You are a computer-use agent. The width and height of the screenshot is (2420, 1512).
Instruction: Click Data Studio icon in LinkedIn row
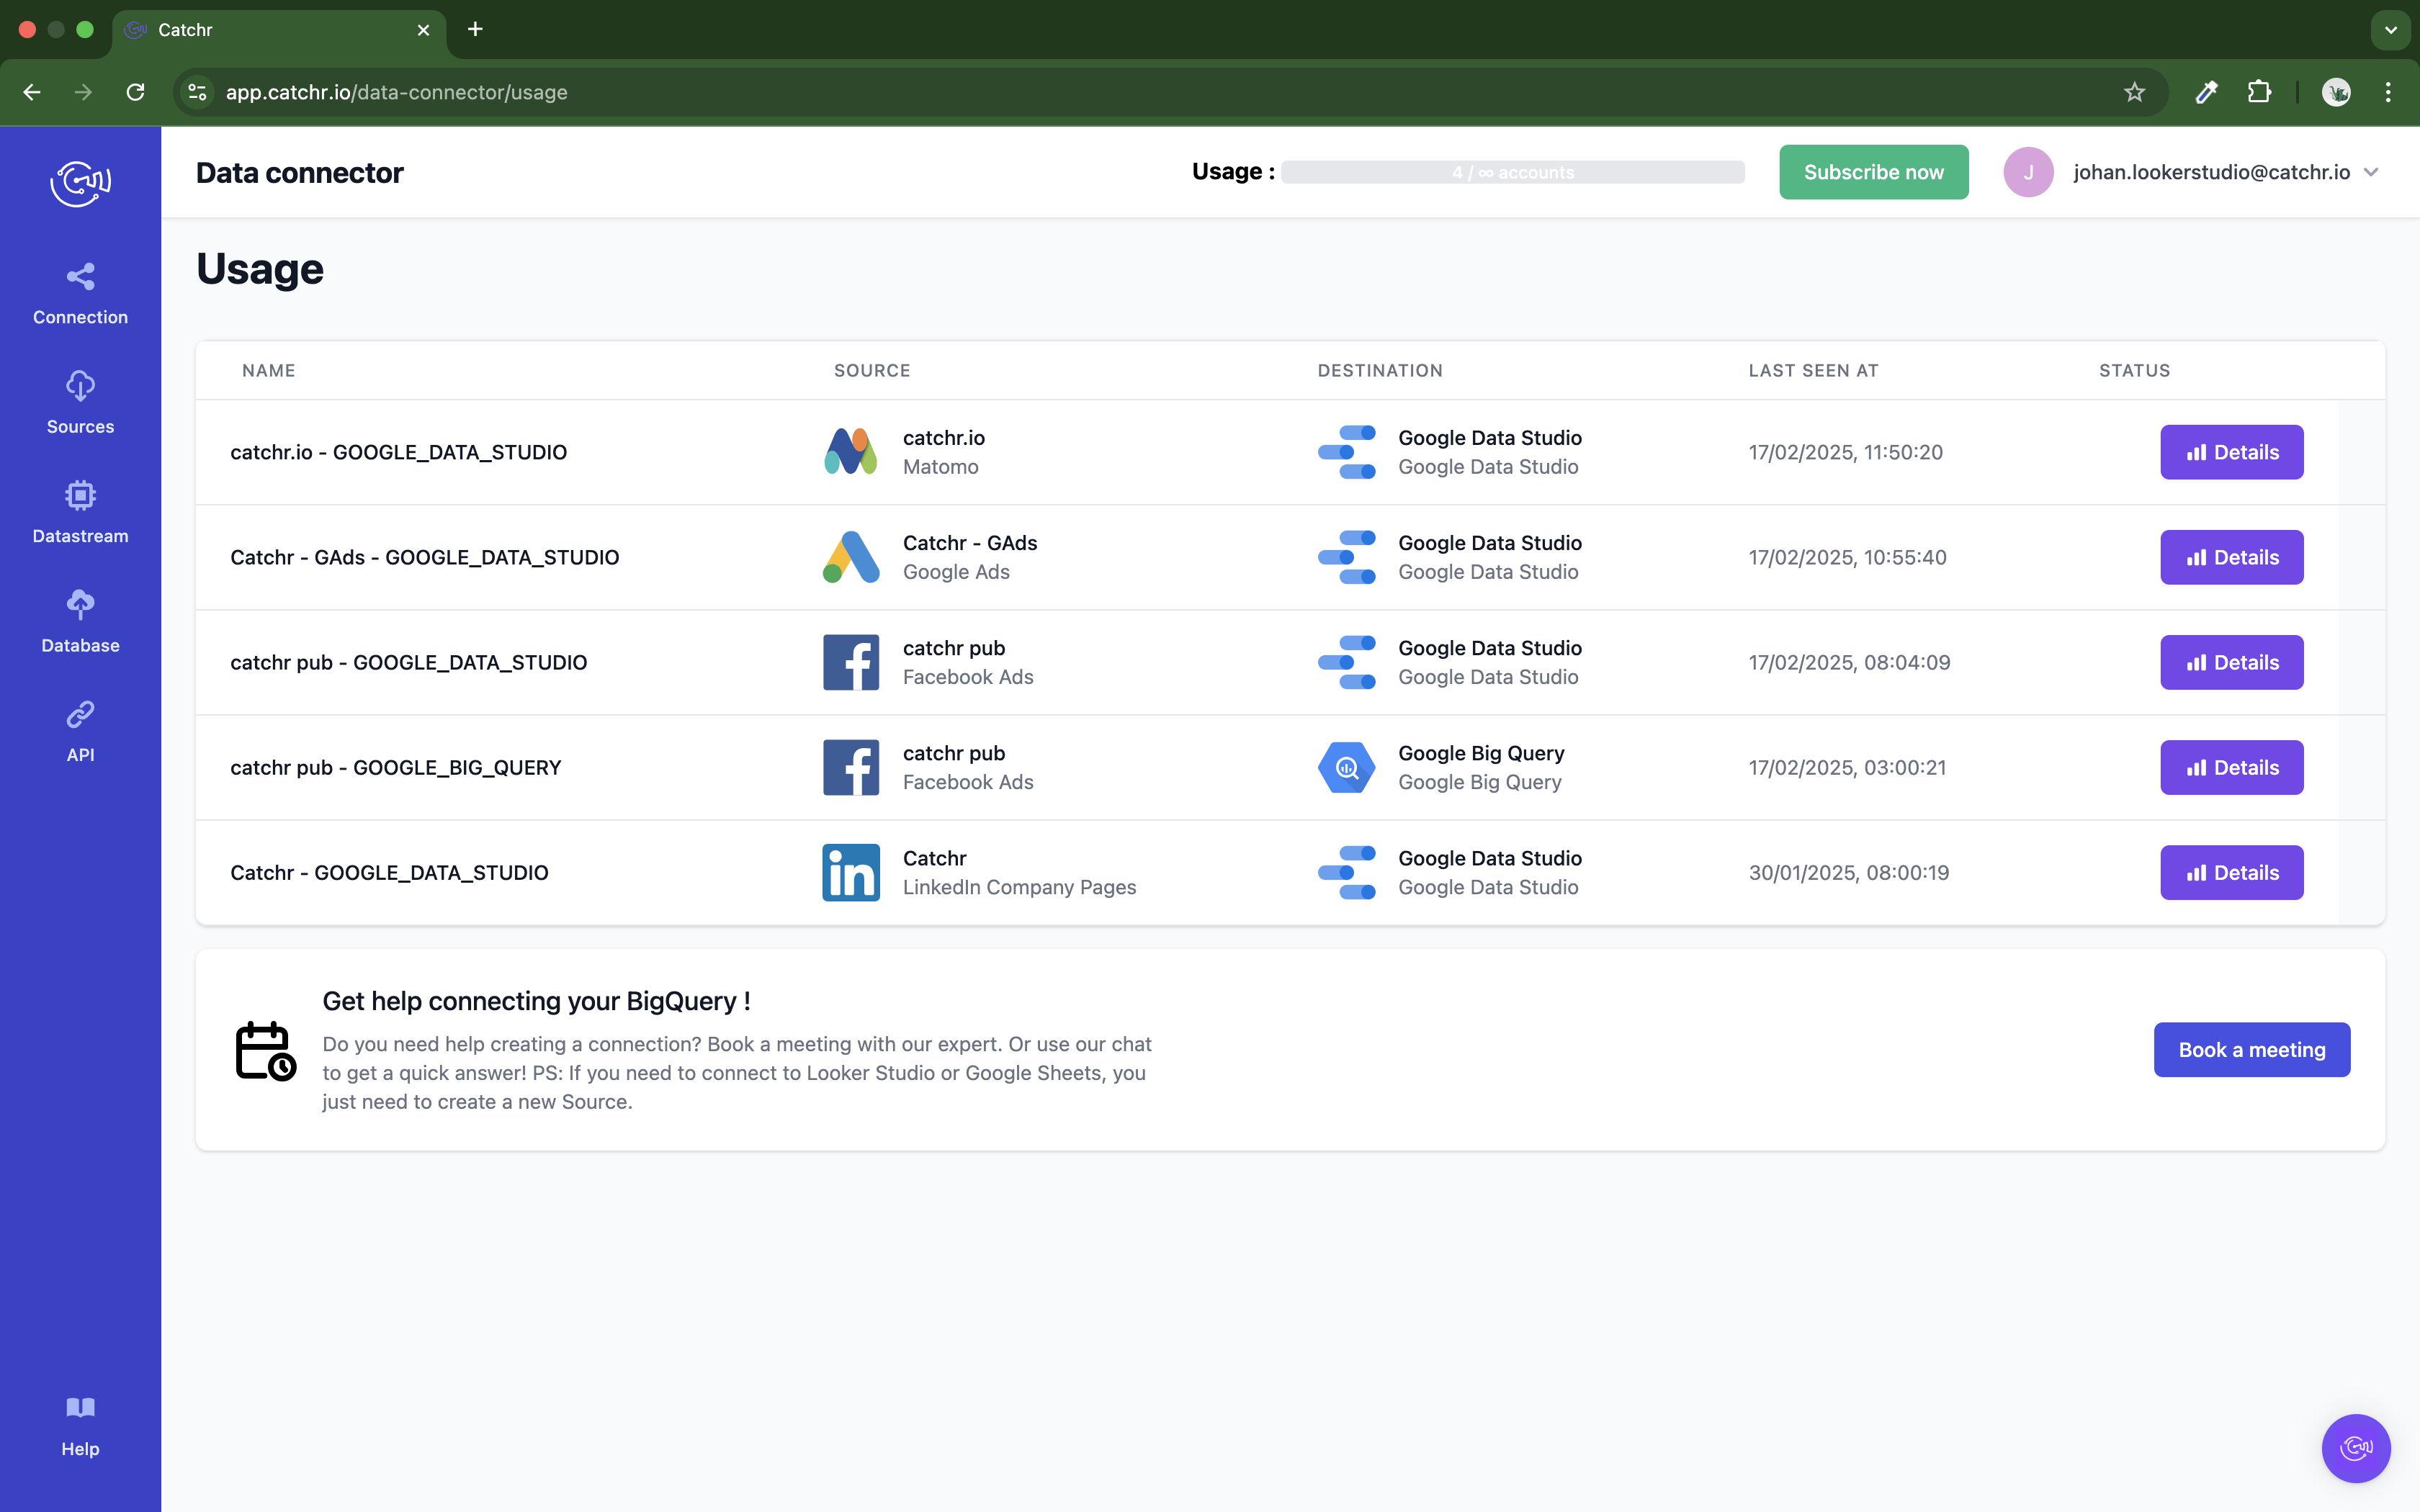click(1346, 872)
